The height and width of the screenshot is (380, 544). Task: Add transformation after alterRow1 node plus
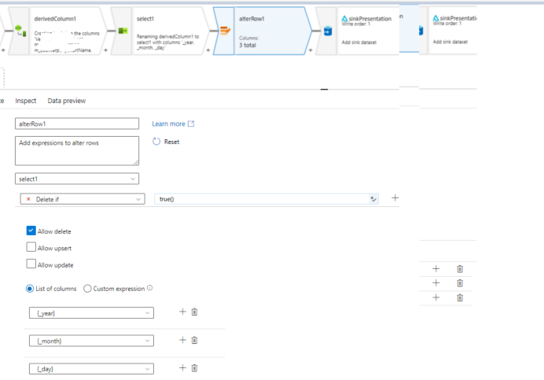click(x=311, y=50)
